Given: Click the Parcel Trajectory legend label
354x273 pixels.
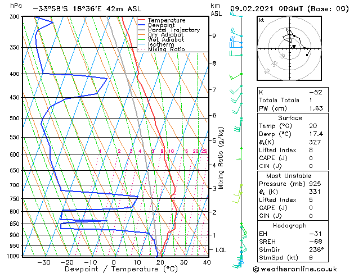Looking at the screenshot, I should coord(174,30).
